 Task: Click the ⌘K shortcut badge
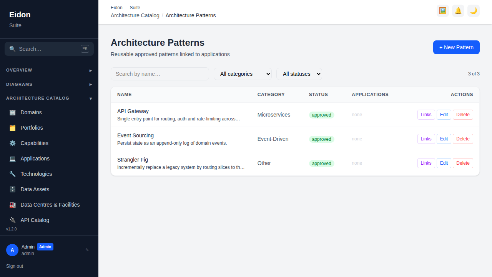85,49
